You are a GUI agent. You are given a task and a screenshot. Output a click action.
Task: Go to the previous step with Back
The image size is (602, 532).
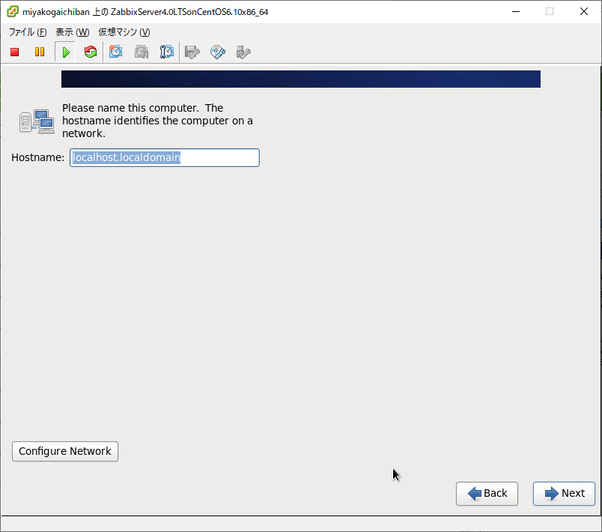pos(487,494)
